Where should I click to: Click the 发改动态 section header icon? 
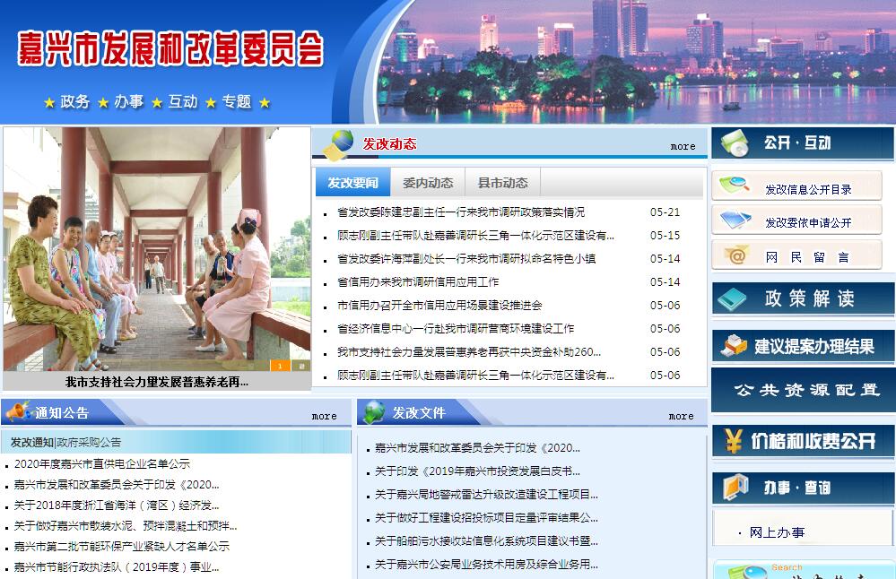click(x=338, y=144)
